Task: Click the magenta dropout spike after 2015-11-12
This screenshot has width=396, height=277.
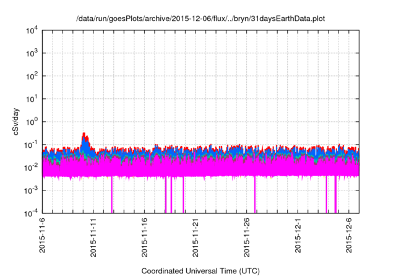Action: coord(112,194)
